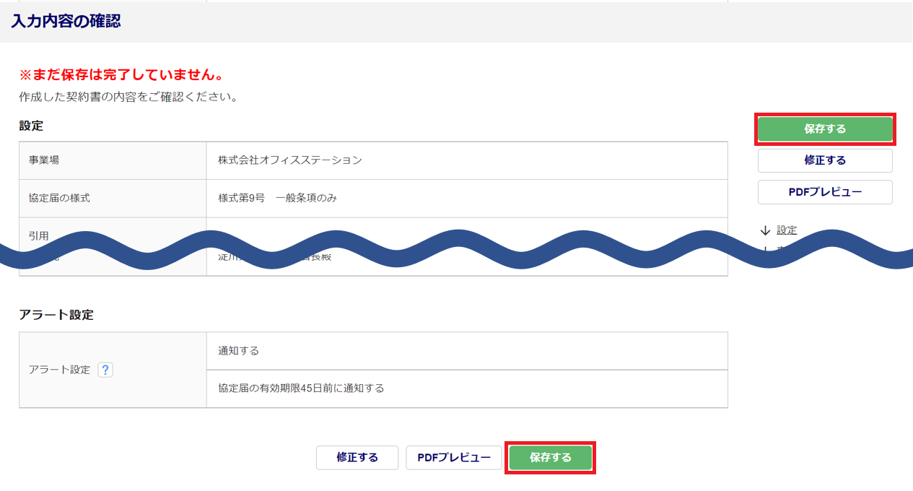913x491 pixels.
Task: Select the 事業場 row label
Action: pyautogui.click(x=44, y=160)
